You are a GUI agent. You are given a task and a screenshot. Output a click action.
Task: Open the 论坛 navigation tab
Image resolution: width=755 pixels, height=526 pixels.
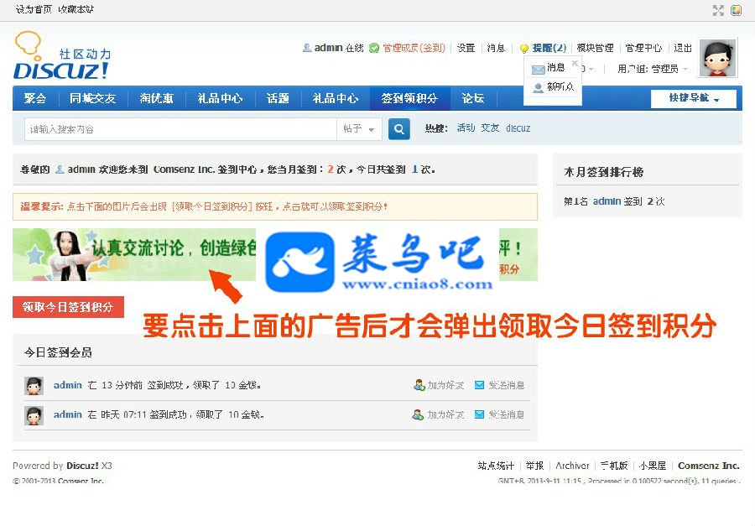pyautogui.click(x=473, y=98)
